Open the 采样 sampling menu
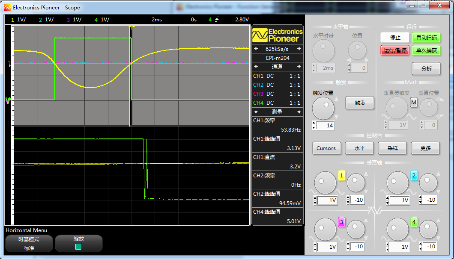 392,148
